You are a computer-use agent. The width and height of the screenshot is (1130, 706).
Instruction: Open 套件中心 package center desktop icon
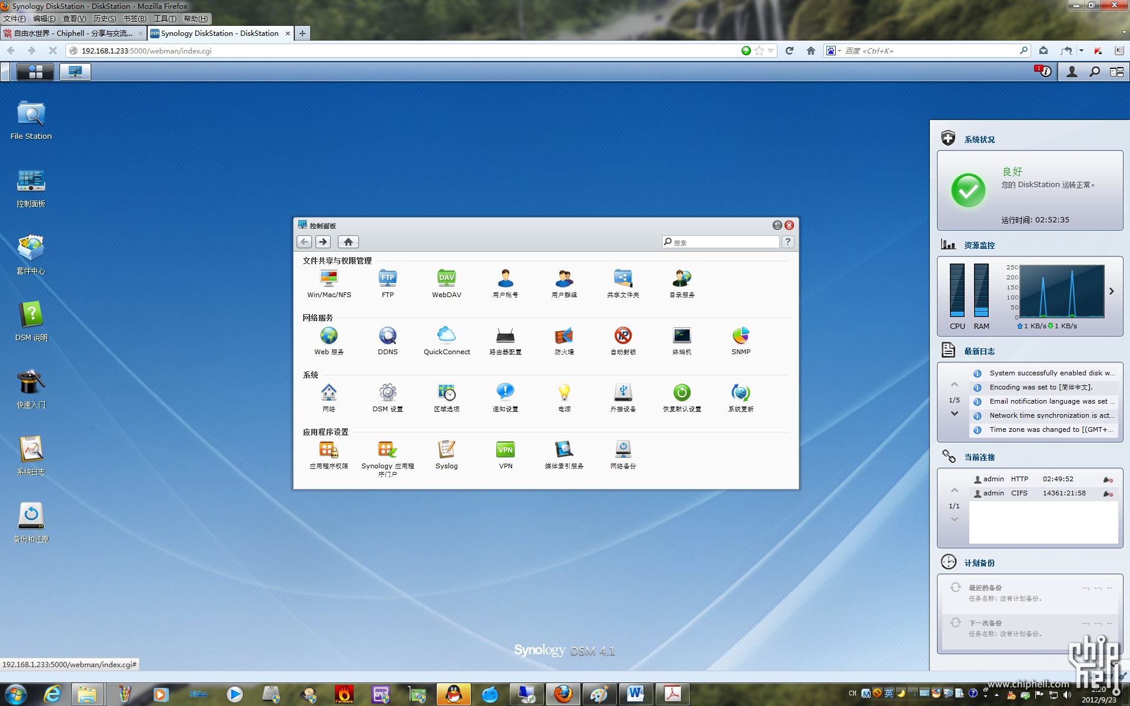[31, 255]
